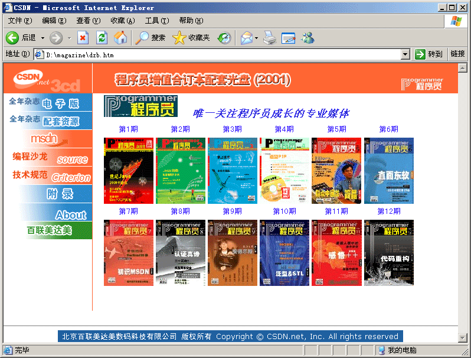Viewport: 471px width, 358px height.
Task: Click the History clock icon
Action: pos(224,38)
